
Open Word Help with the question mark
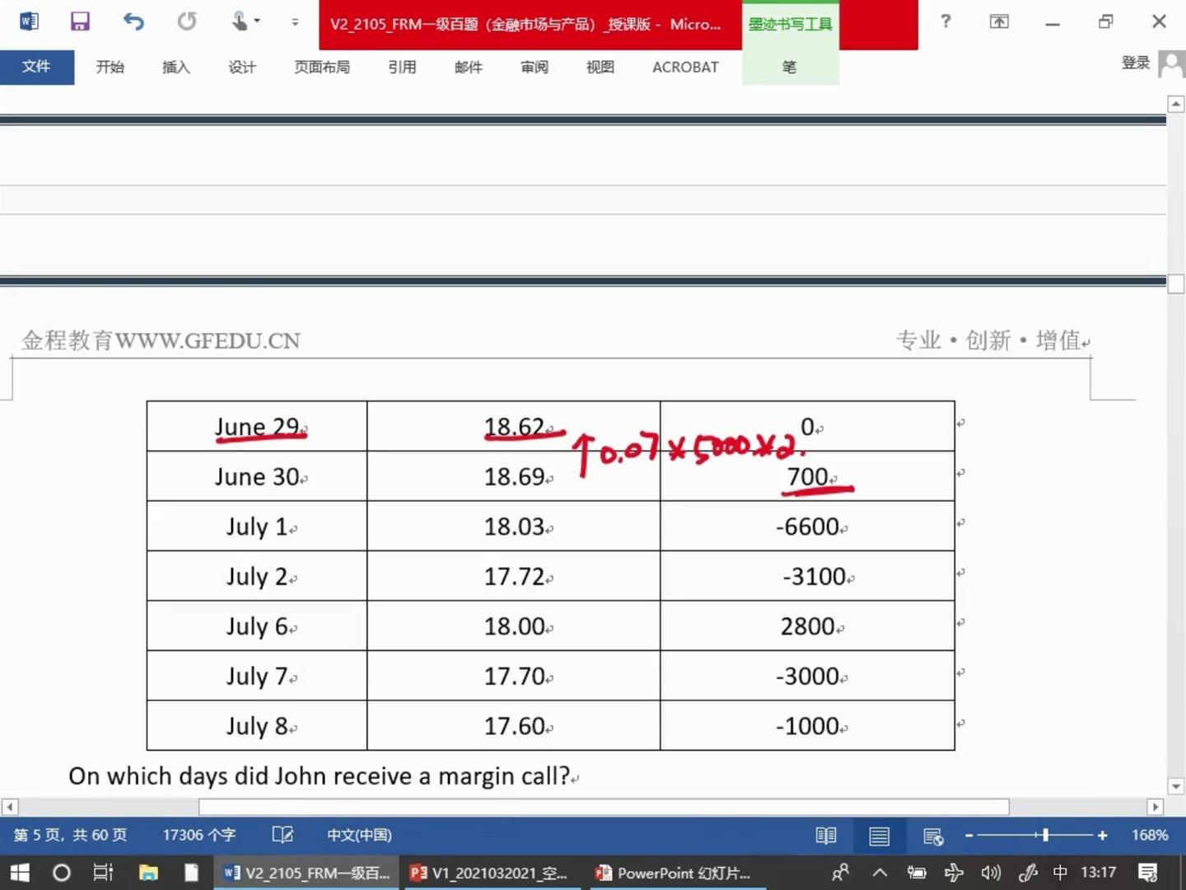point(946,21)
